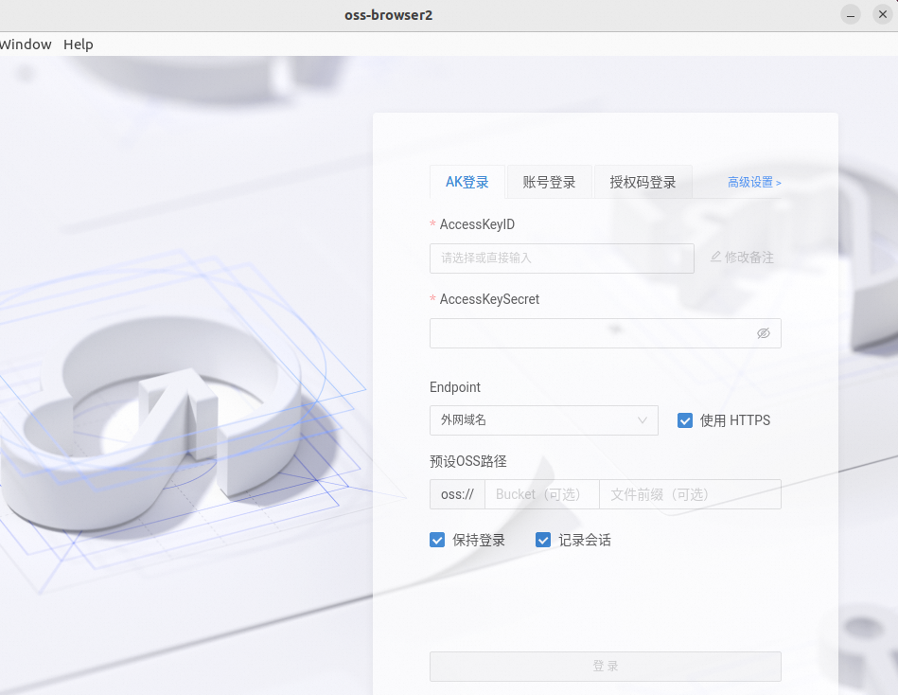Switch to the 账号登录 tab

click(549, 182)
